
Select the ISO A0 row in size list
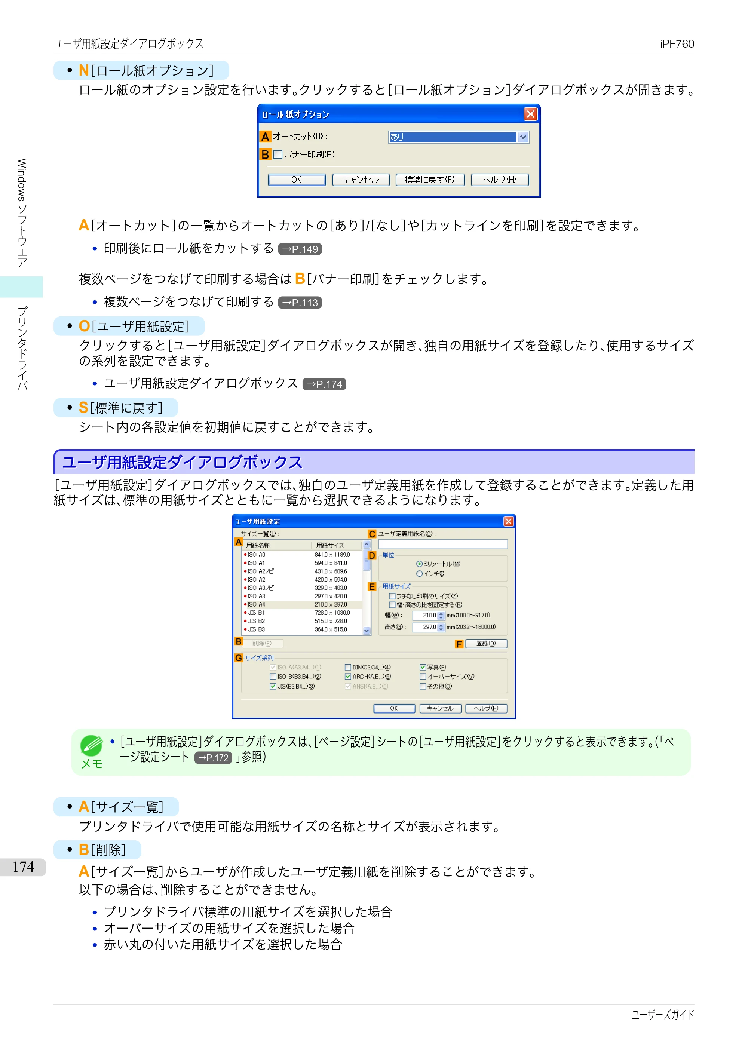302,555
